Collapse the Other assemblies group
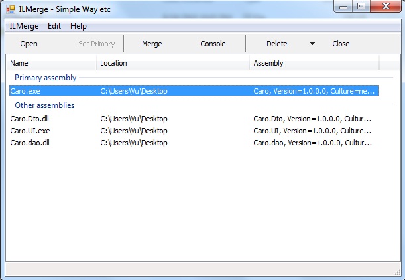The width and height of the screenshot is (405, 280). [44, 105]
